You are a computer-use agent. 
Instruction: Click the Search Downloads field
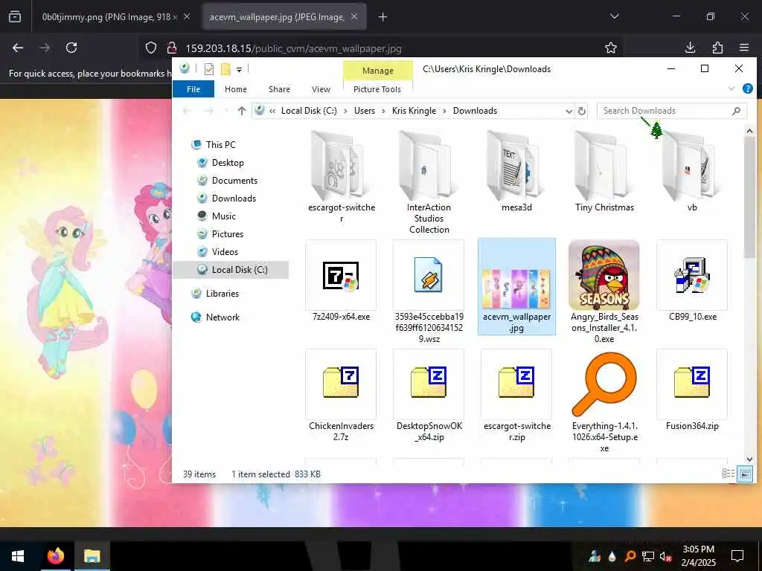click(x=672, y=111)
